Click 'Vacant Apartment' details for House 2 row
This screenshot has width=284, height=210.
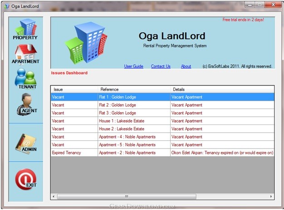(x=222, y=129)
